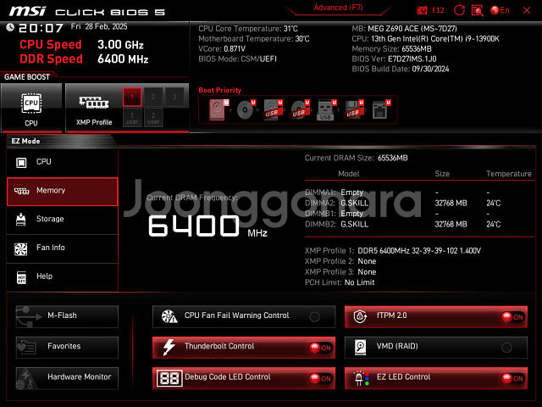Open the BIOS search magnifier icon

[x=477, y=10]
